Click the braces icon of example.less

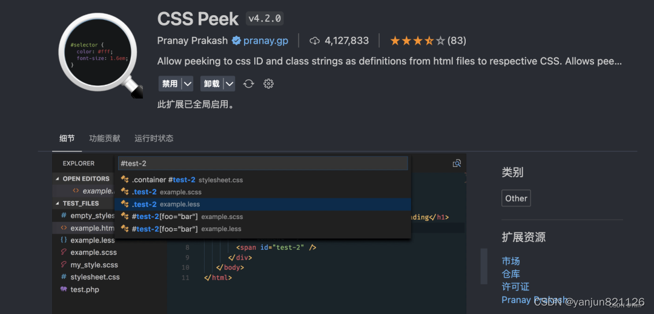[64, 240]
